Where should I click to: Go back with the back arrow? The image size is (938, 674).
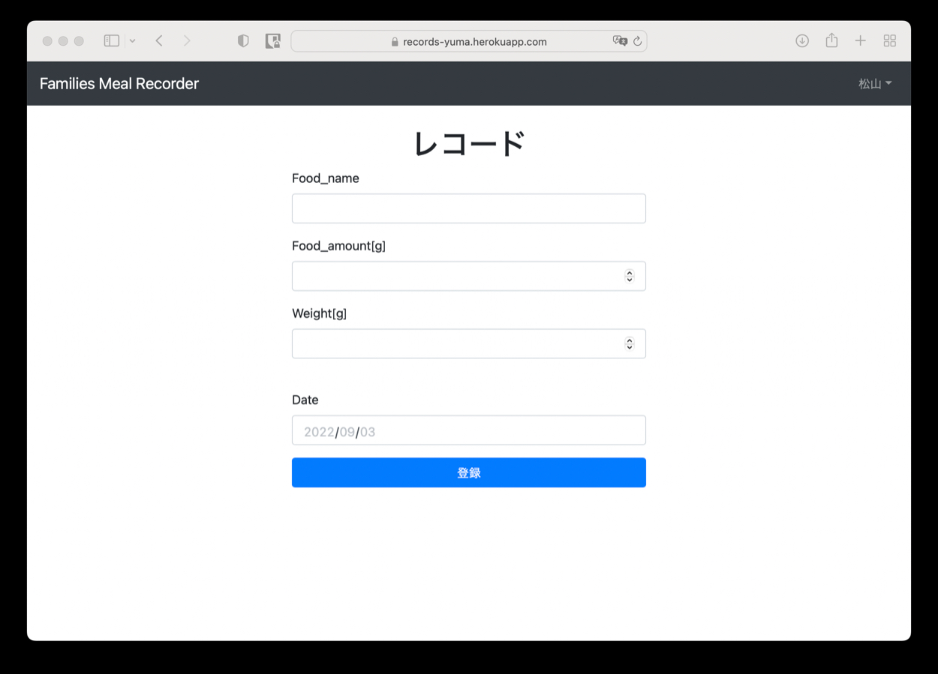coord(159,41)
